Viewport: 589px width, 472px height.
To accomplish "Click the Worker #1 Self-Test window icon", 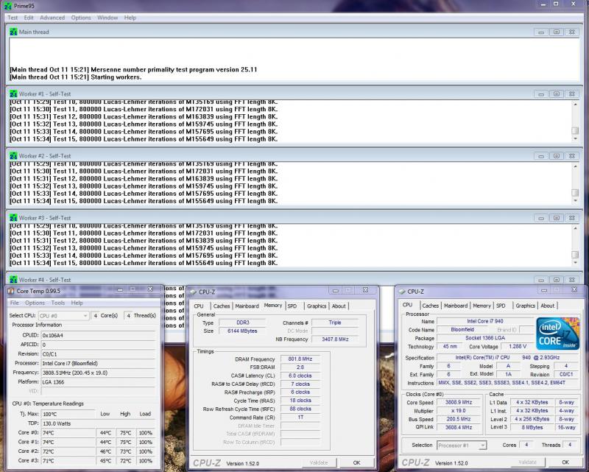I will pos(13,94).
